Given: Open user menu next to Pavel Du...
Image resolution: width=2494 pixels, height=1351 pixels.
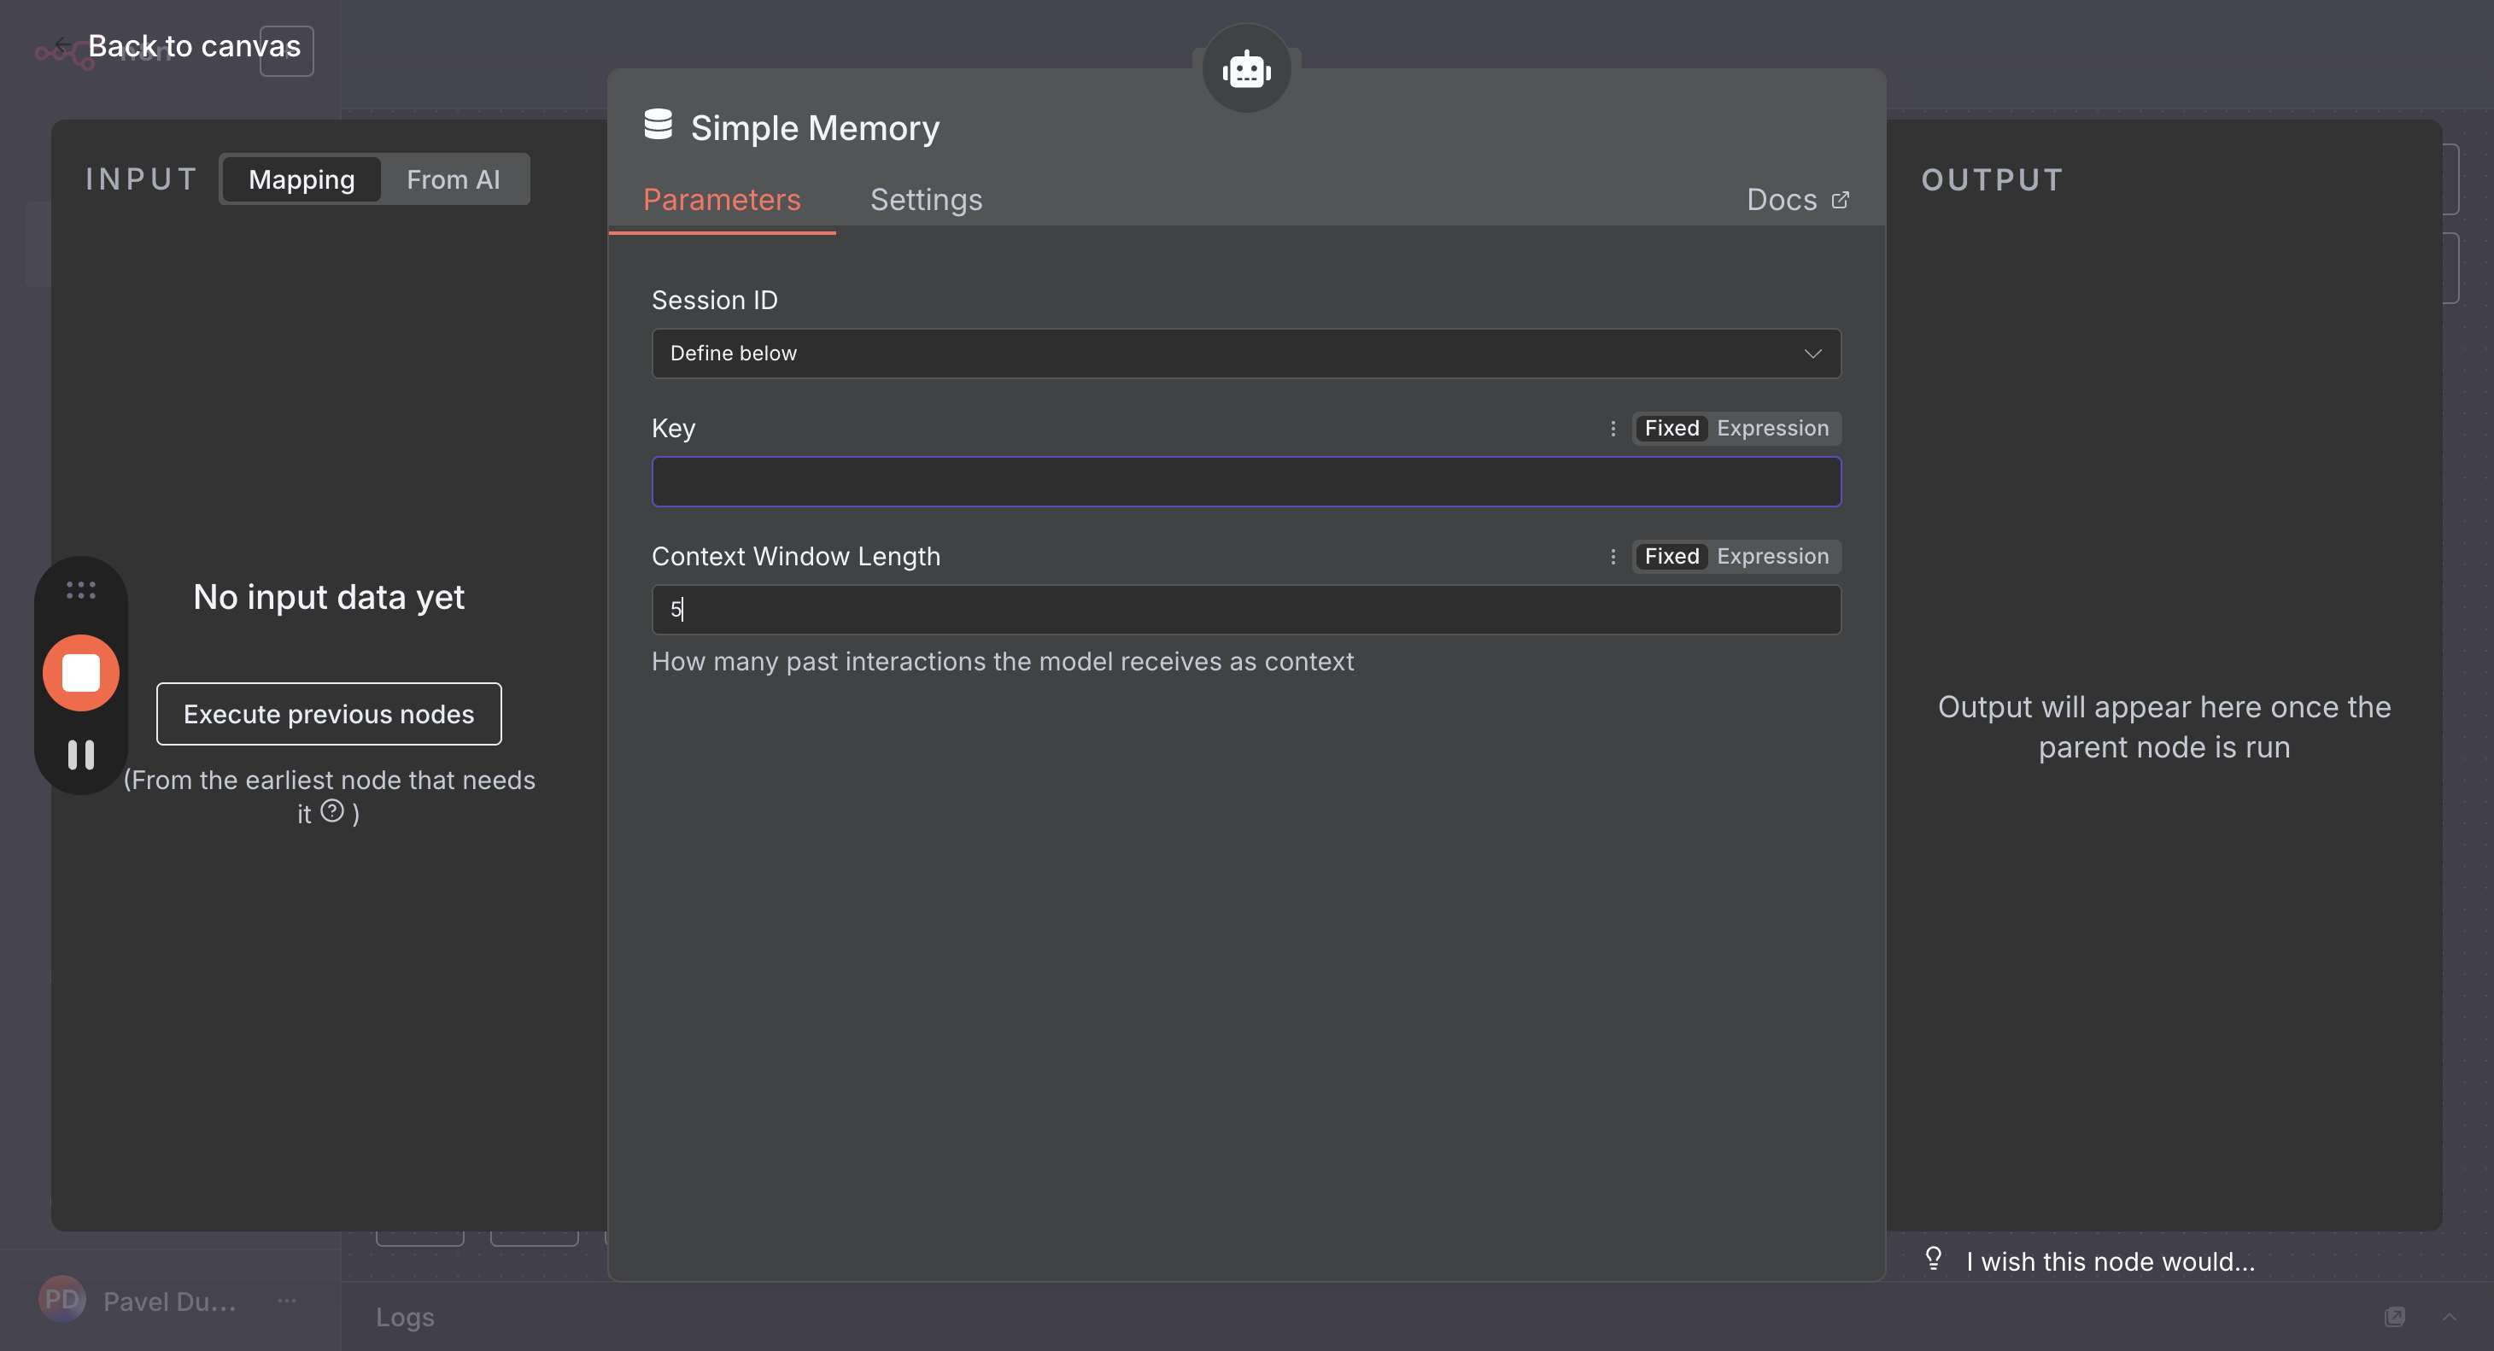Looking at the screenshot, I should (287, 1301).
